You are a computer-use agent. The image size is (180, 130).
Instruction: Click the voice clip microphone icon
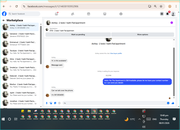point(47,103)
